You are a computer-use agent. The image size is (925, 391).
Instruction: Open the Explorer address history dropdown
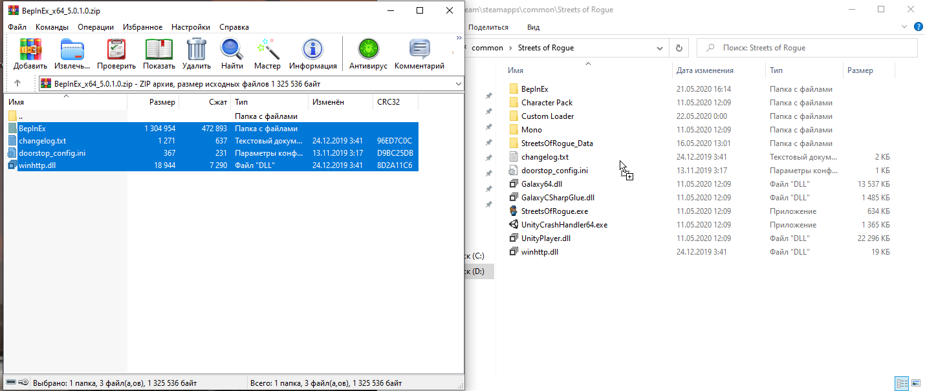point(659,48)
